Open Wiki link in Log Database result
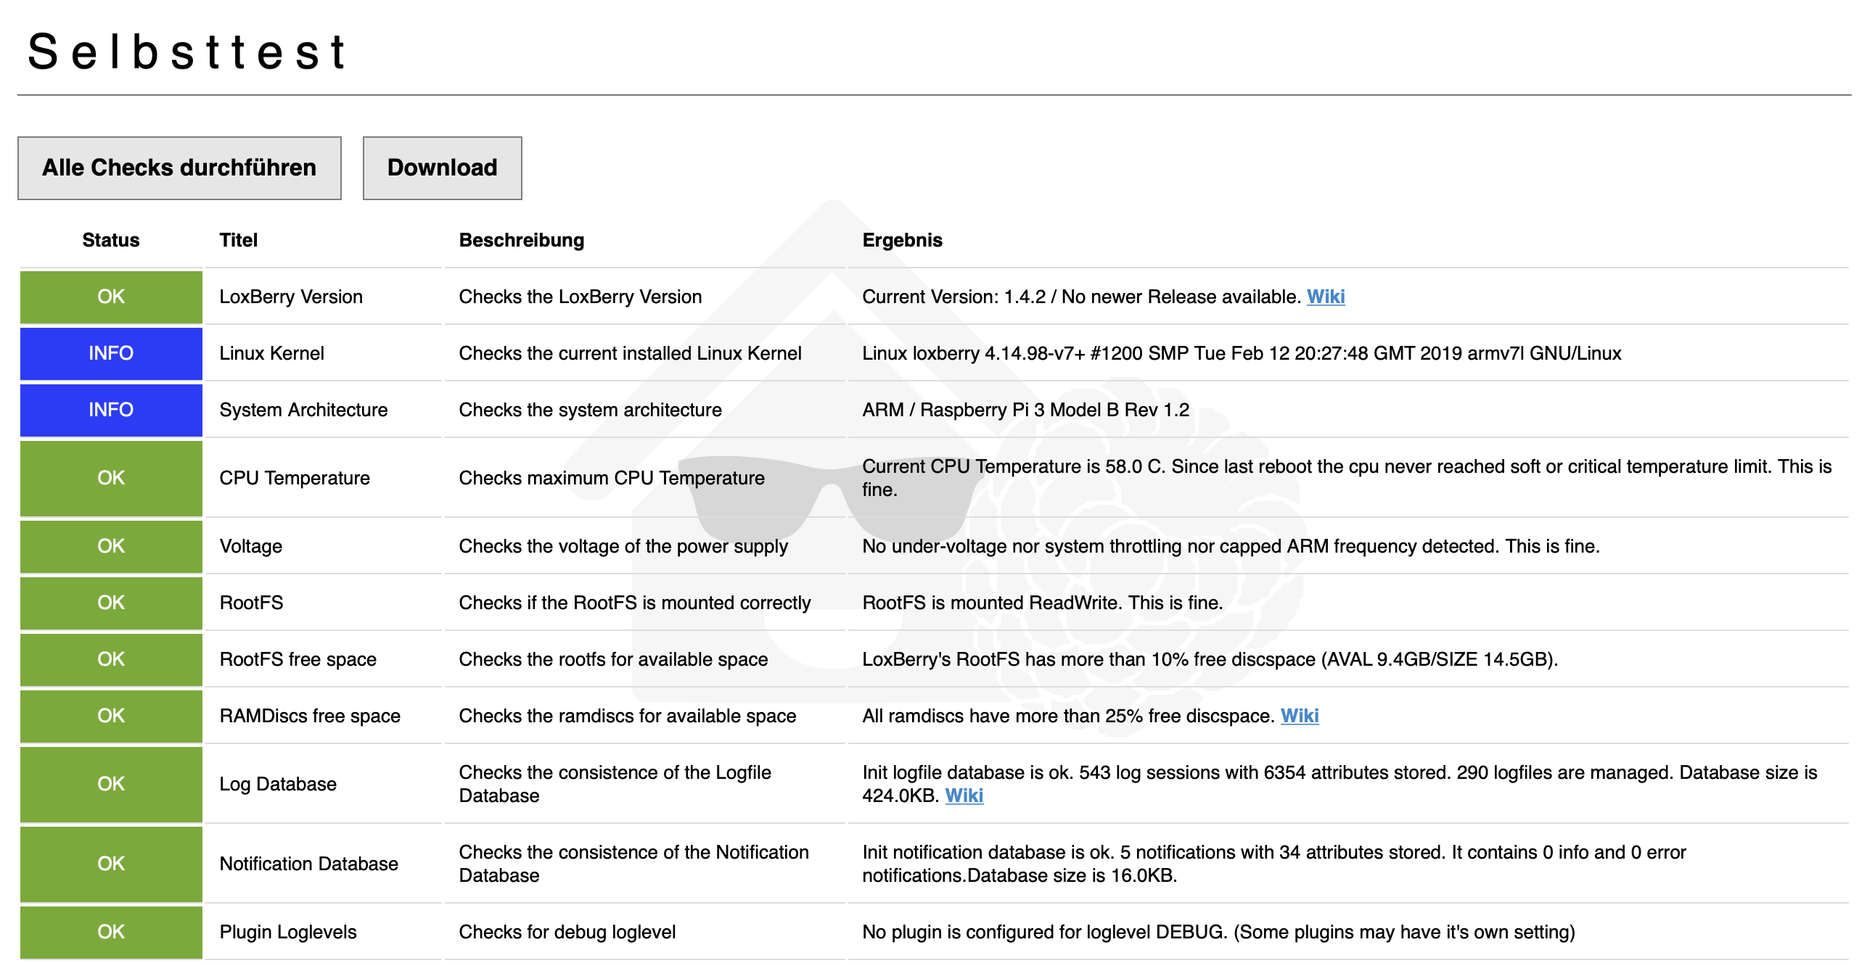 point(963,796)
